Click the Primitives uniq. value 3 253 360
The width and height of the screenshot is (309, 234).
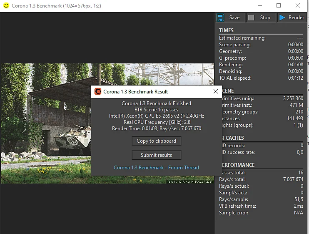point(293,98)
